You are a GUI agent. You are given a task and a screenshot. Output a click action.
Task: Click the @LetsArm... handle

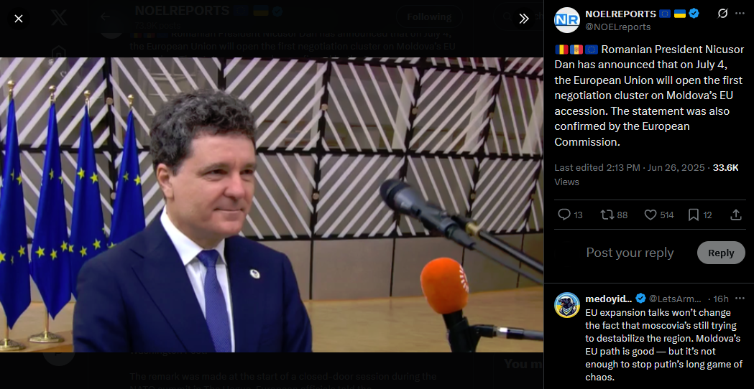click(x=675, y=299)
